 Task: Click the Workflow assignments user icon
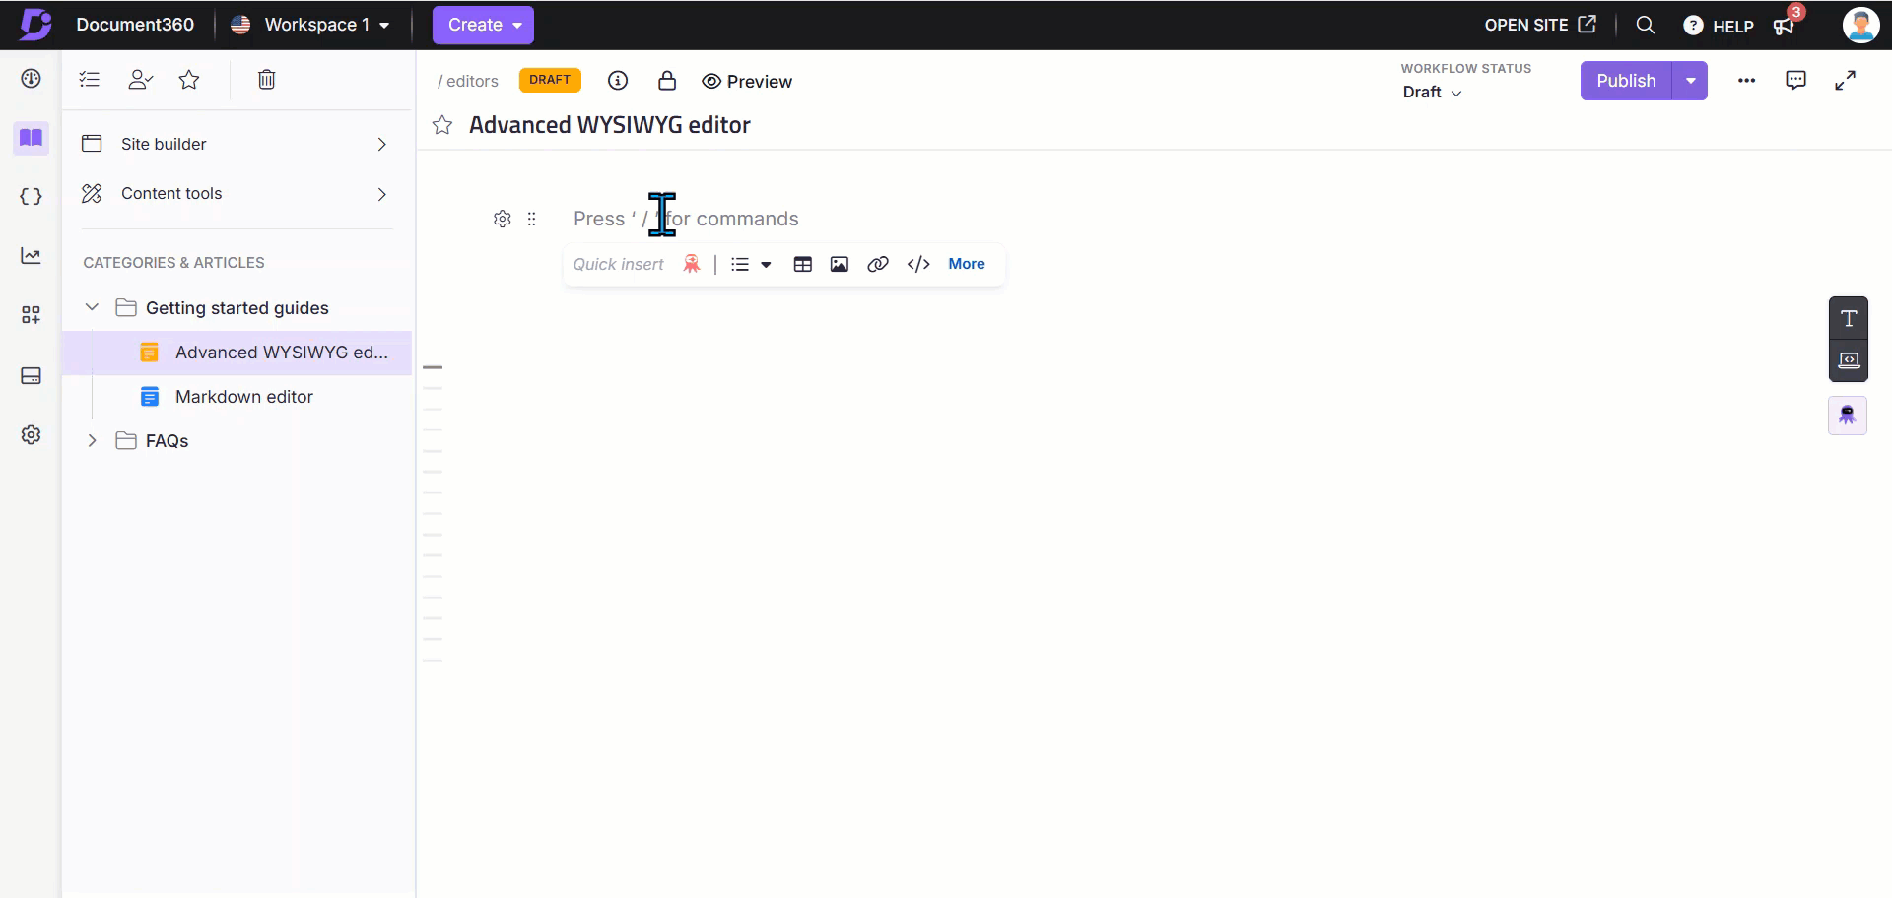click(140, 80)
